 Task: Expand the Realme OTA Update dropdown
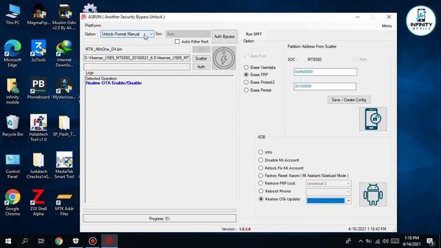[x=348, y=200]
